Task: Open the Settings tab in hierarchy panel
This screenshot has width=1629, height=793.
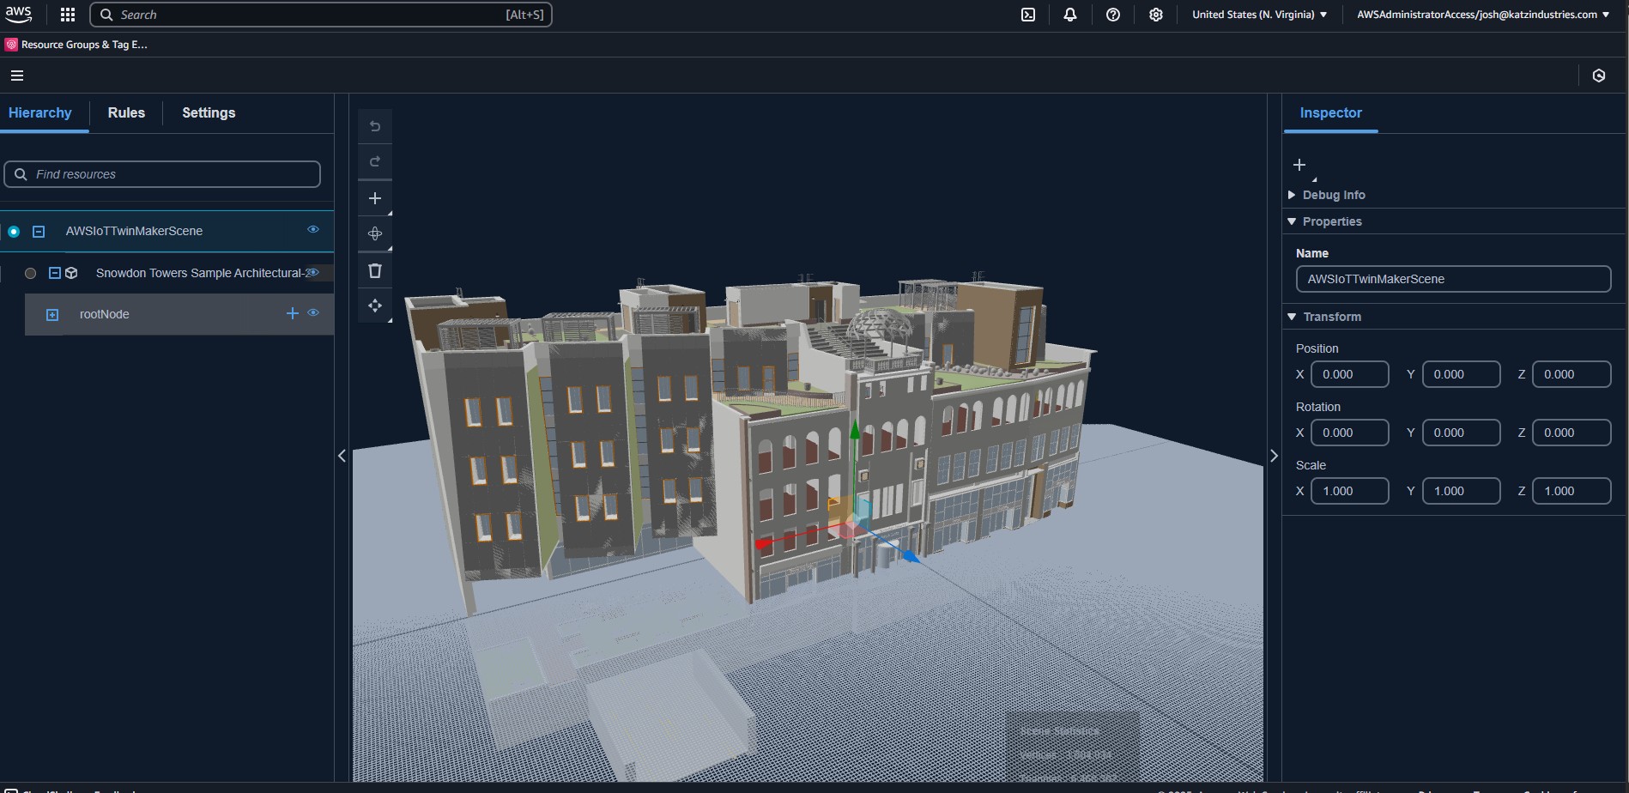Action: coord(208,112)
